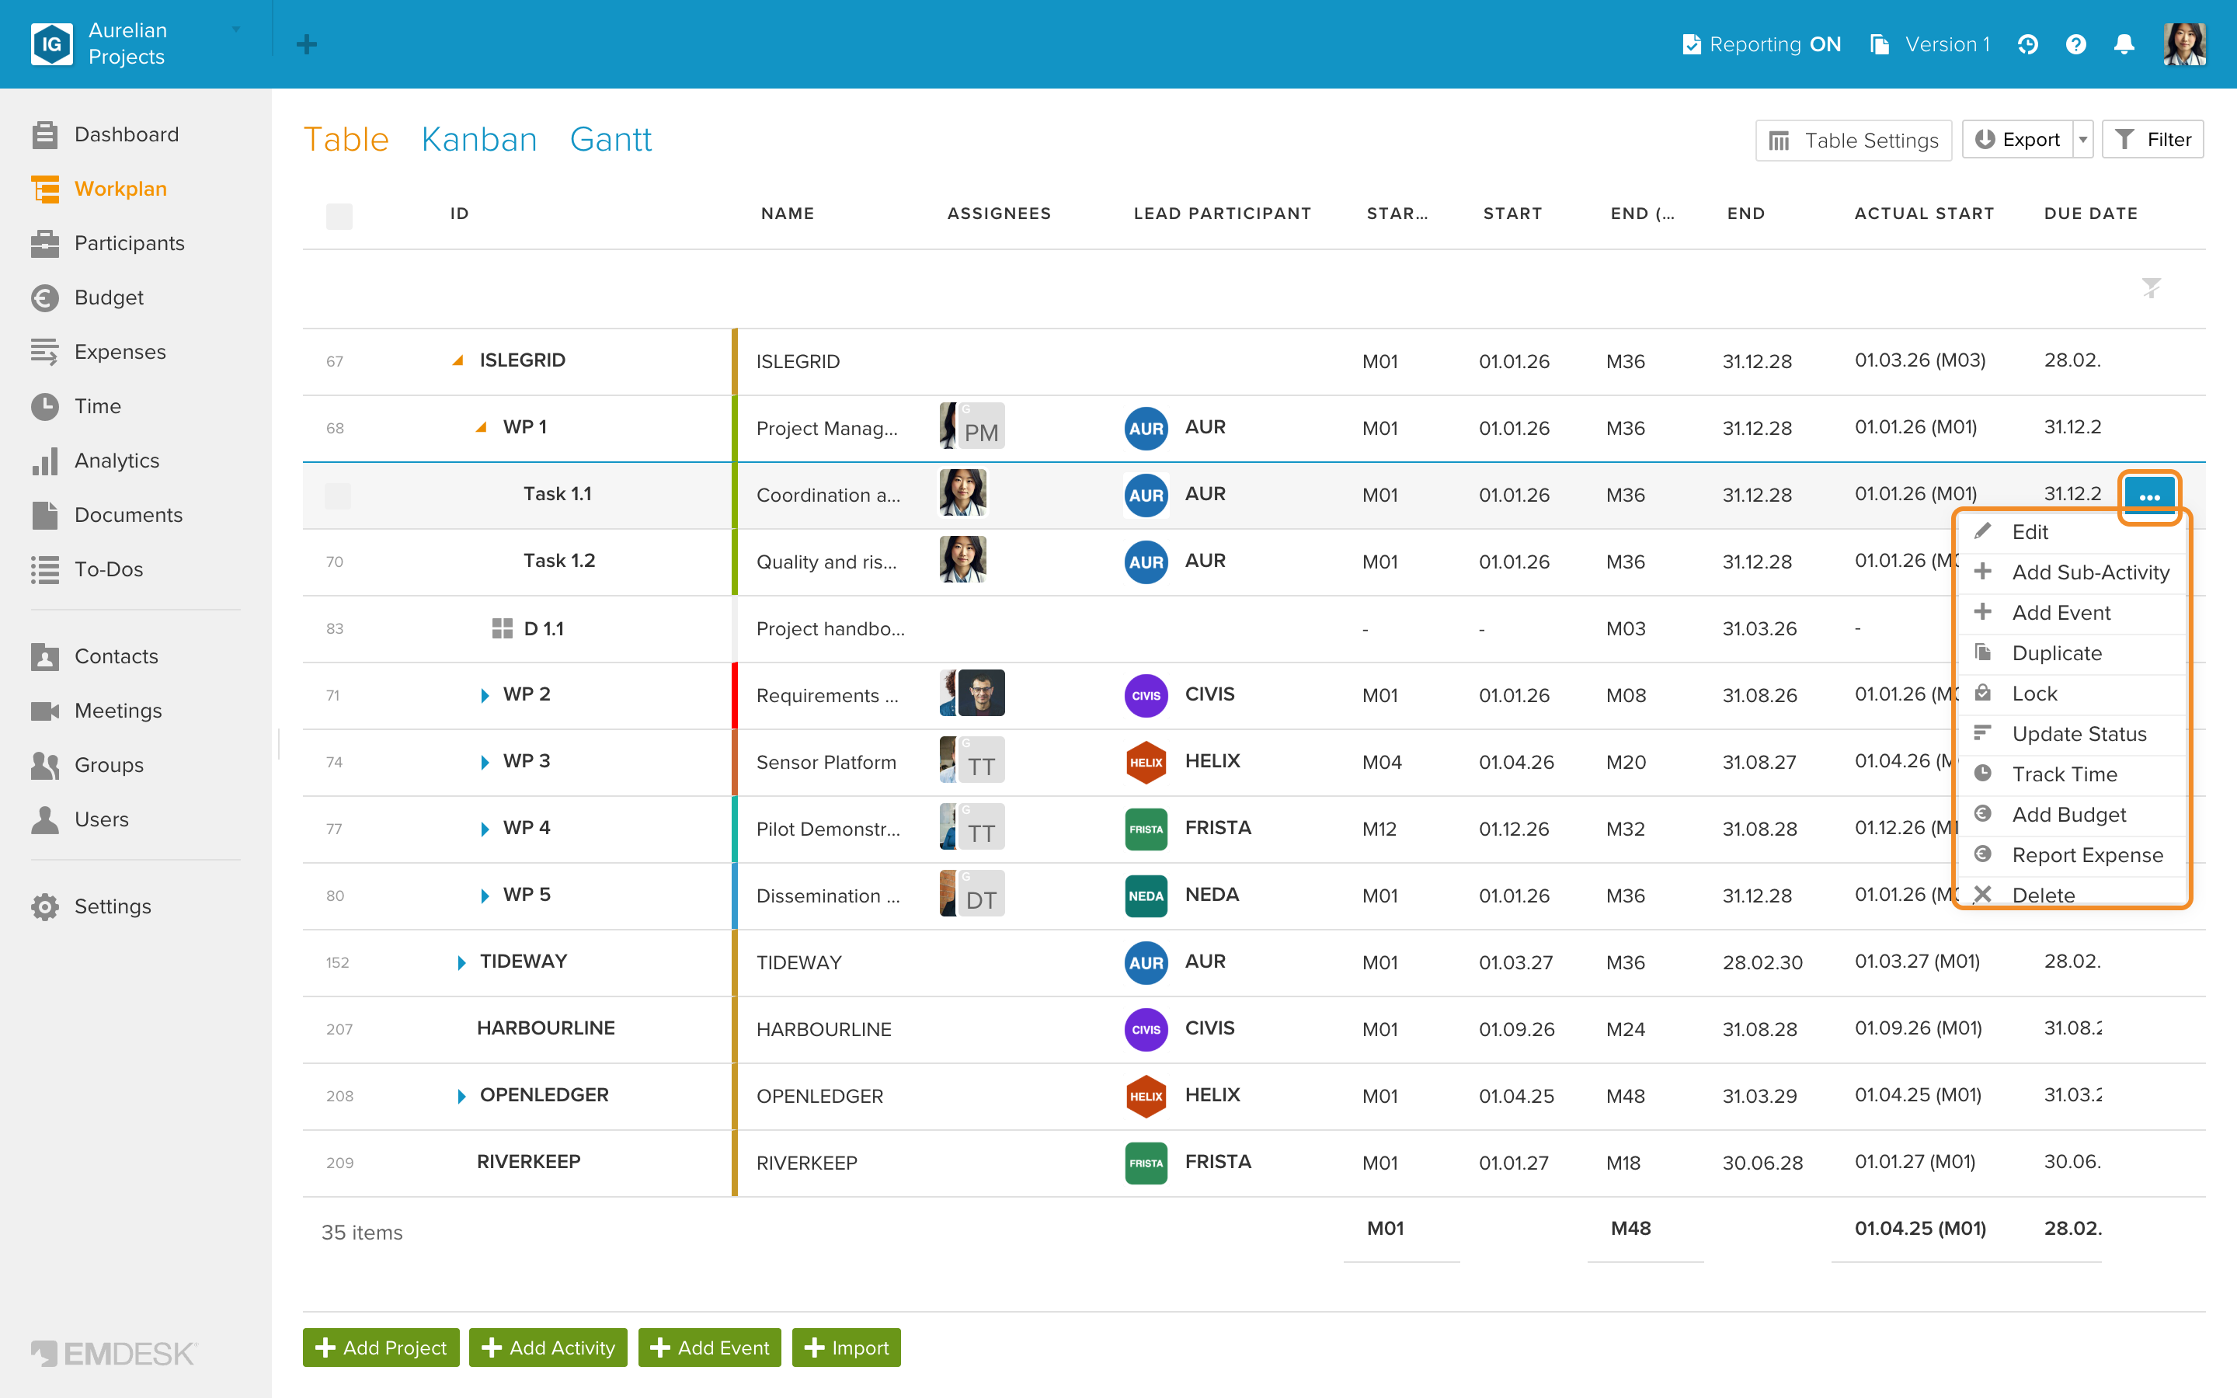Open the Expenses page
Viewport: 2237px width, 1398px height.
tap(98, 353)
